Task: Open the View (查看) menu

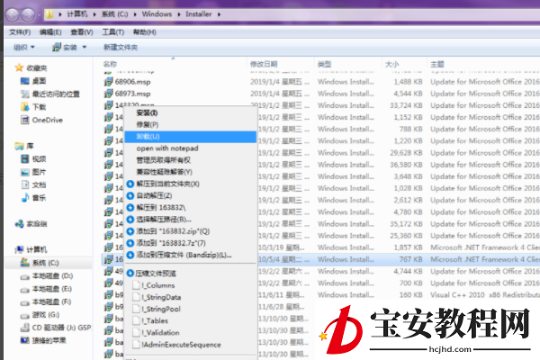Action: pyautogui.click(x=82, y=32)
